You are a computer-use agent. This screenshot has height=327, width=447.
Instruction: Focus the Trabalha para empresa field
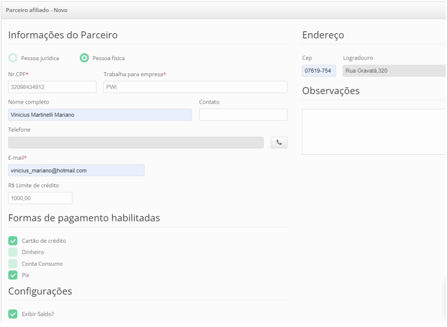coord(195,87)
